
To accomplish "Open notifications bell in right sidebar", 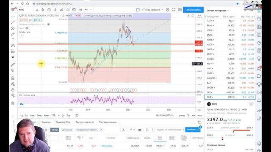I will tap(259, 100).
